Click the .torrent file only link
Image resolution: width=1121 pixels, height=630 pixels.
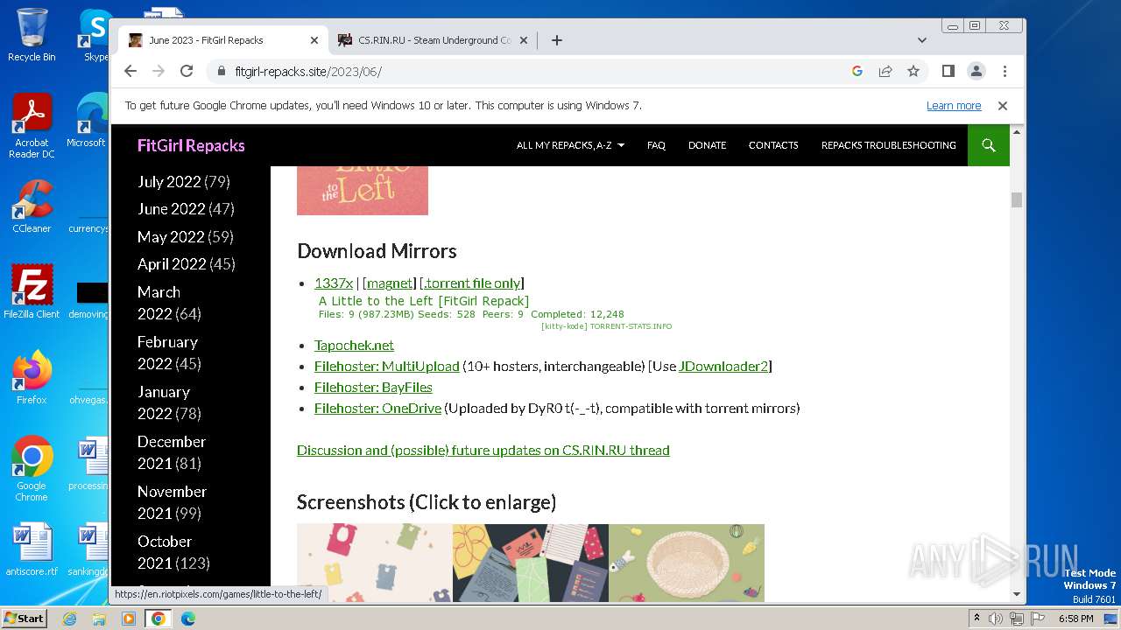click(x=473, y=283)
